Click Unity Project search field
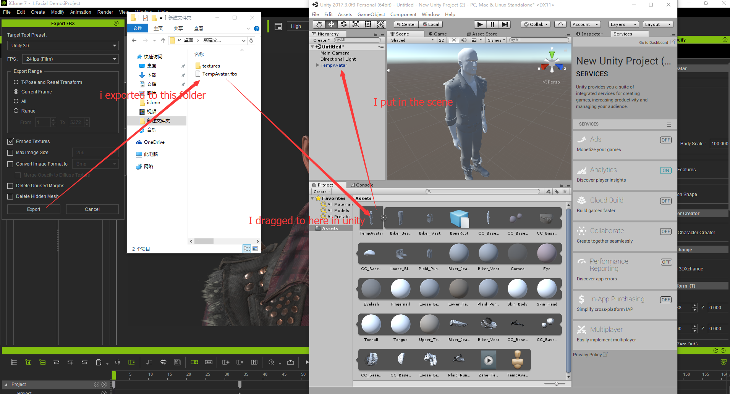 pos(483,191)
